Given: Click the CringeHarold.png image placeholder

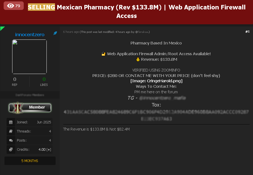Looking at the screenshot, I should (156, 81).
